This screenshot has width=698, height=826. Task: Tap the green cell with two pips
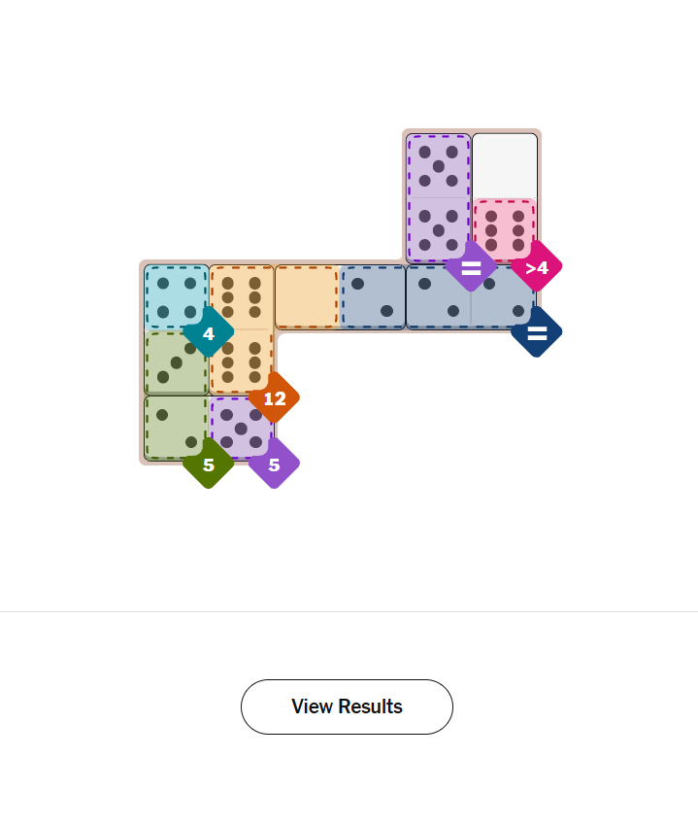pyautogui.click(x=176, y=427)
